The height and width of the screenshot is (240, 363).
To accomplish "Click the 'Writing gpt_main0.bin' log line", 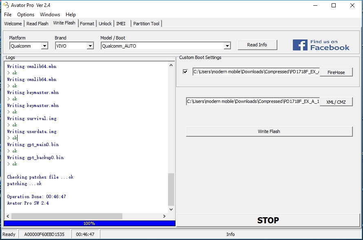I will pos(33,144).
